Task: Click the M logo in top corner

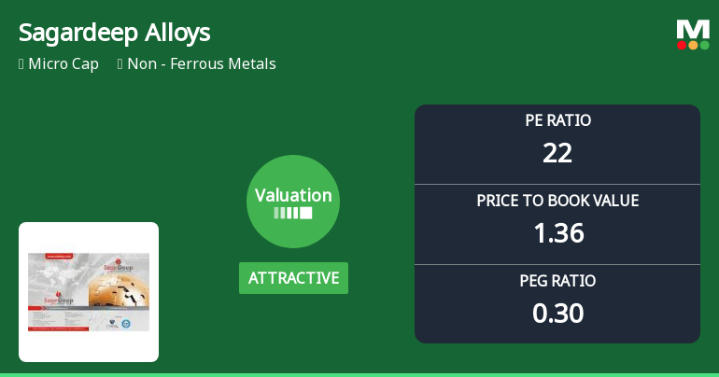Action: point(693,29)
